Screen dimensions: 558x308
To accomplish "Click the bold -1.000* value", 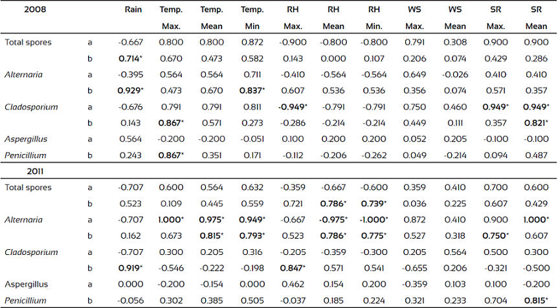I will [x=372, y=220].
